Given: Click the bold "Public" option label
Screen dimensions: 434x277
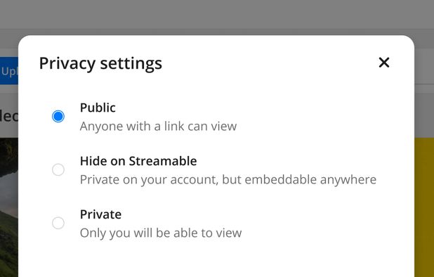Looking at the screenshot, I should coord(98,108).
